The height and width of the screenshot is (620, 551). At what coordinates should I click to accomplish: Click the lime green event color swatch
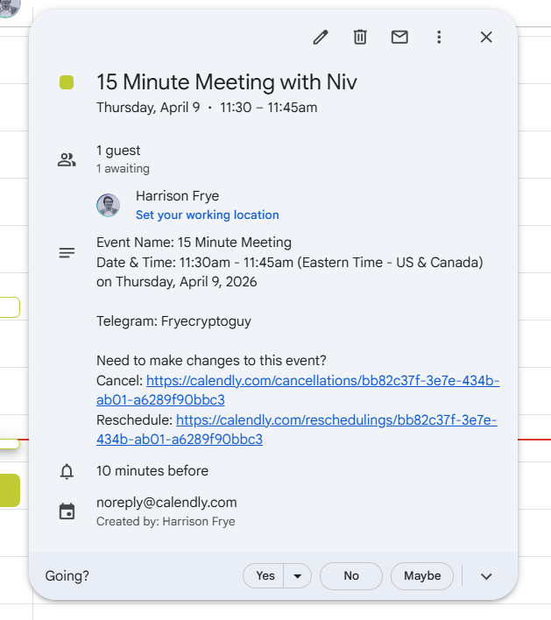pyautogui.click(x=67, y=82)
